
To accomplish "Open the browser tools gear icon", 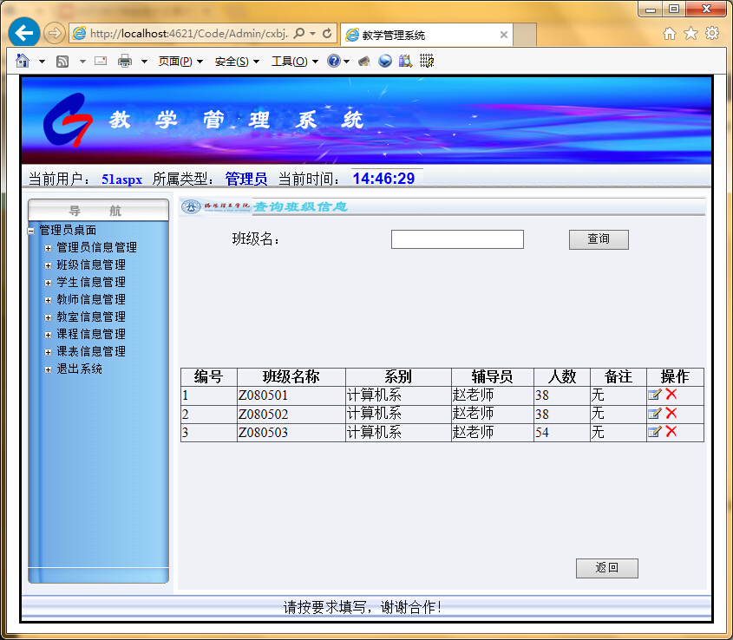I will [x=711, y=33].
